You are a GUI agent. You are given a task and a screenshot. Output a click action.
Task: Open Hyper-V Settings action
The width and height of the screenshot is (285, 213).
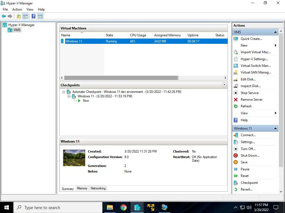[254, 59]
